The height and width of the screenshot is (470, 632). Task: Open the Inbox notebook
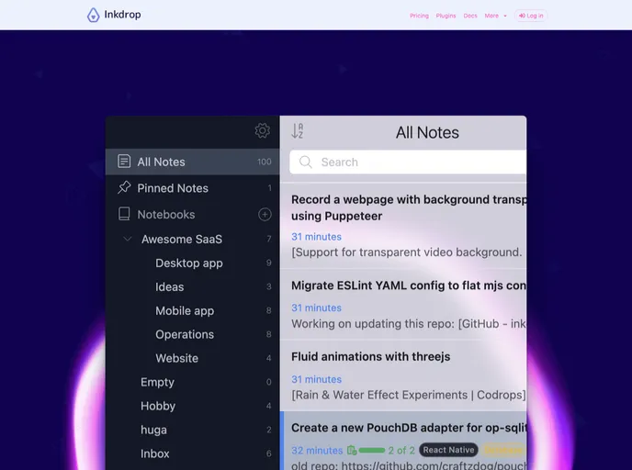[192, 453]
